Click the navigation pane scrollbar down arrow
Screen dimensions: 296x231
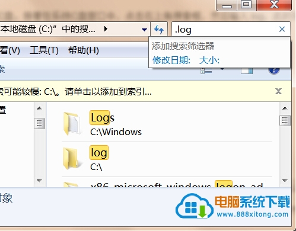[40, 181]
